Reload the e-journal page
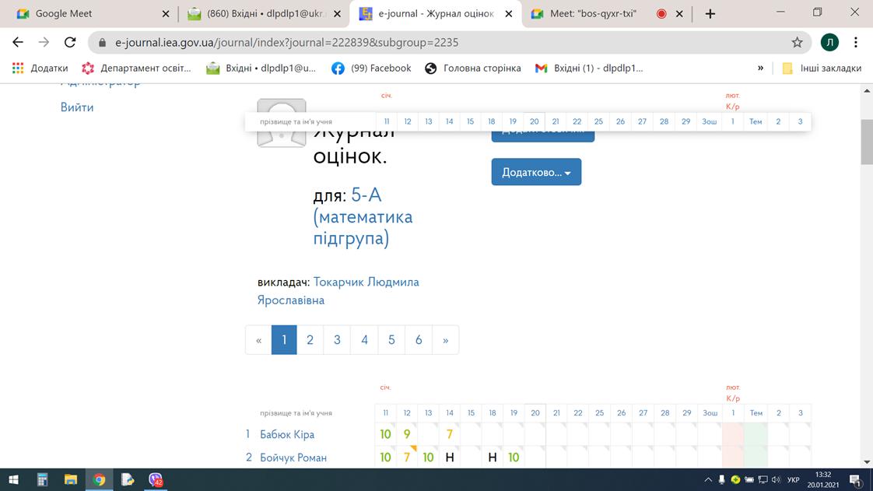The height and width of the screenshot is (491, 873). (70, 43)
